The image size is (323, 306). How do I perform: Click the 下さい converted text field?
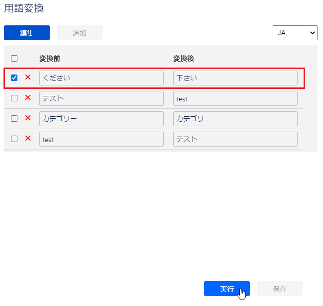235,78
